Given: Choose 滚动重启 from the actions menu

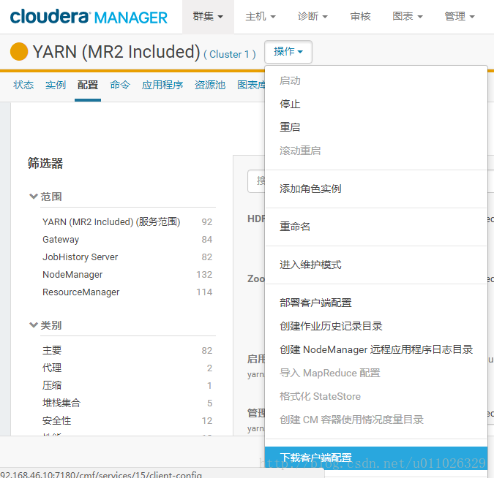Looking at the screenshot, I should click(376, 151).
